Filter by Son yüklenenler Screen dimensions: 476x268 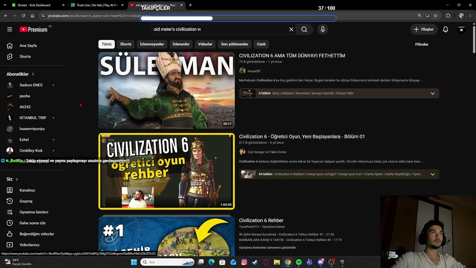[x=235, y=44]
